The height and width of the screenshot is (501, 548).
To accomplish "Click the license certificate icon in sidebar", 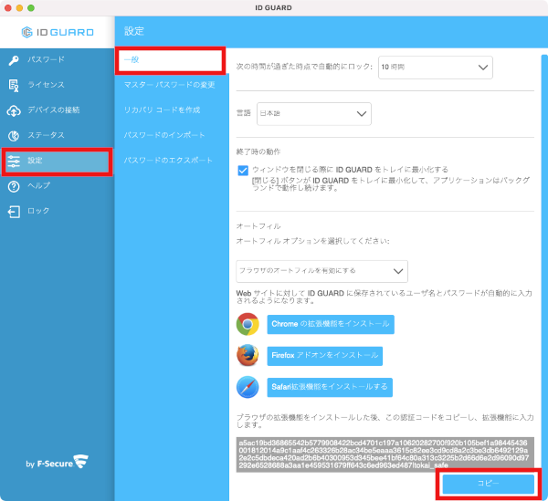I will (14, 85).
